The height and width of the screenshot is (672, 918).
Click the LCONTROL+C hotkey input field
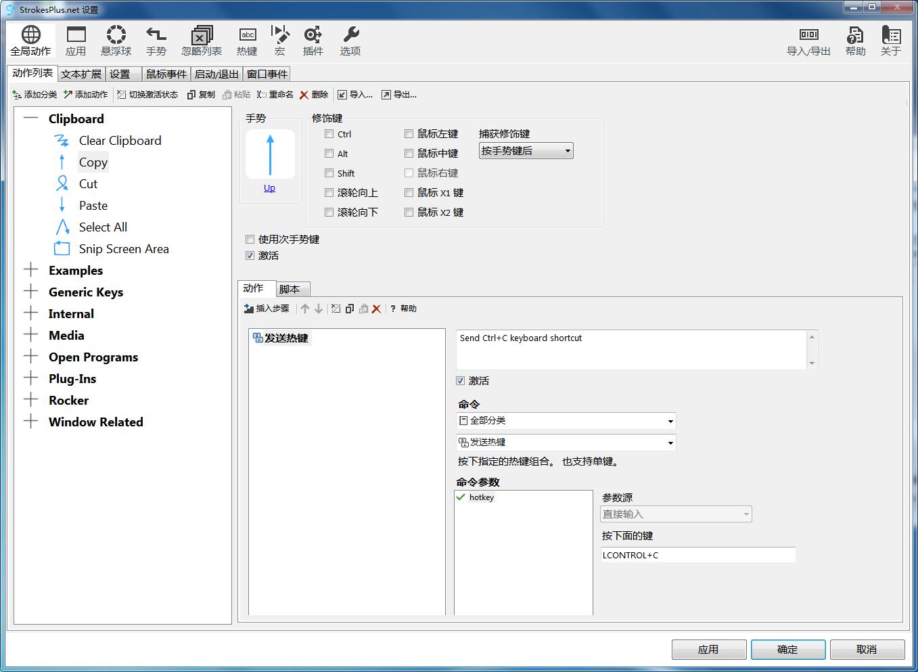click(697, 555)
